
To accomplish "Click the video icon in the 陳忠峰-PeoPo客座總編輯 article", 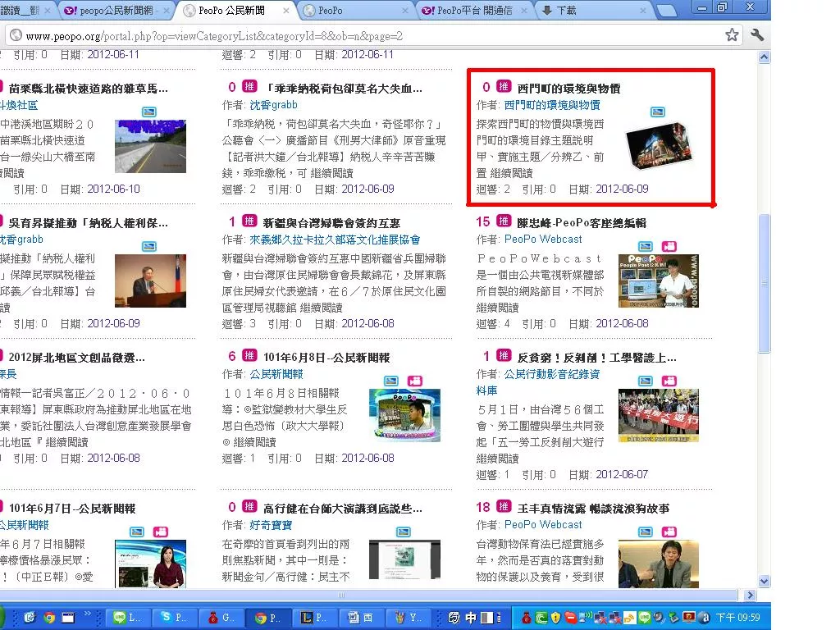I will 669,246.
